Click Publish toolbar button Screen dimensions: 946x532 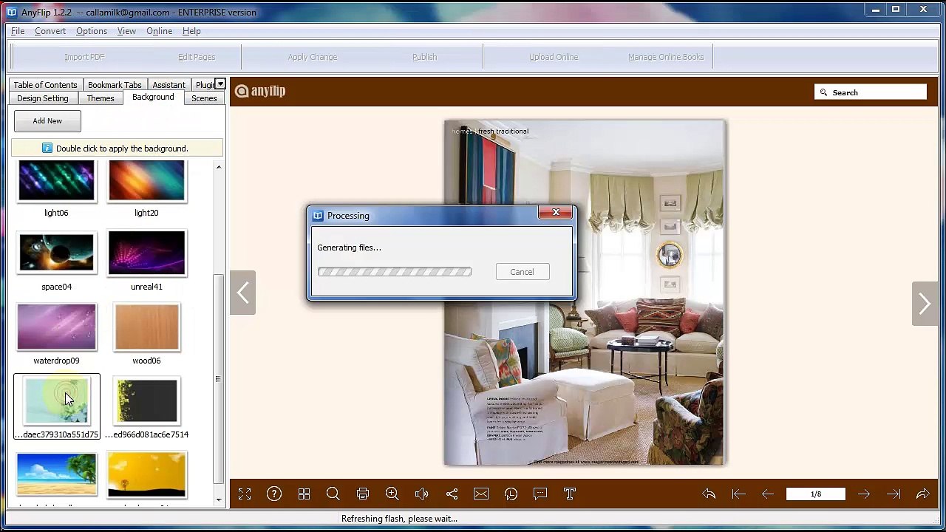[424, 57]
